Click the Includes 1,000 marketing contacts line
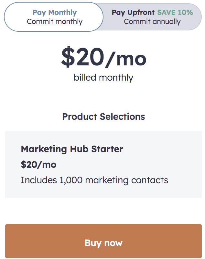 click(x=94, y=180)
